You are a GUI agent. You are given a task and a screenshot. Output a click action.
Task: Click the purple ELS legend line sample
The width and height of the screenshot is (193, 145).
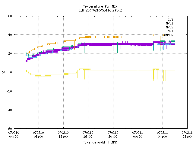(179, 19)
